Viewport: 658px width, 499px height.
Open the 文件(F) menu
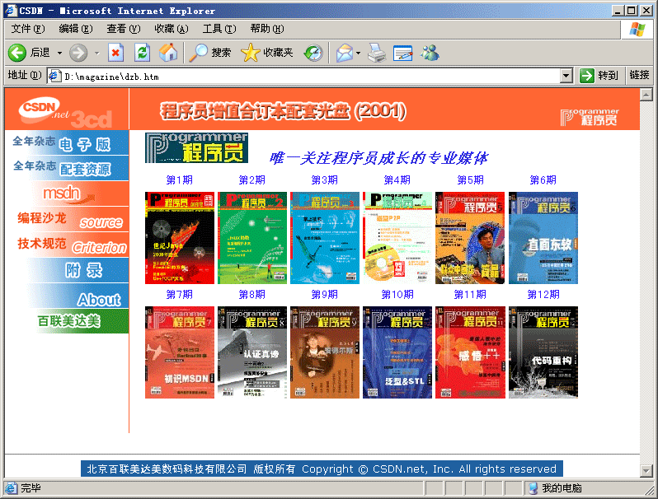coord(28,29)
